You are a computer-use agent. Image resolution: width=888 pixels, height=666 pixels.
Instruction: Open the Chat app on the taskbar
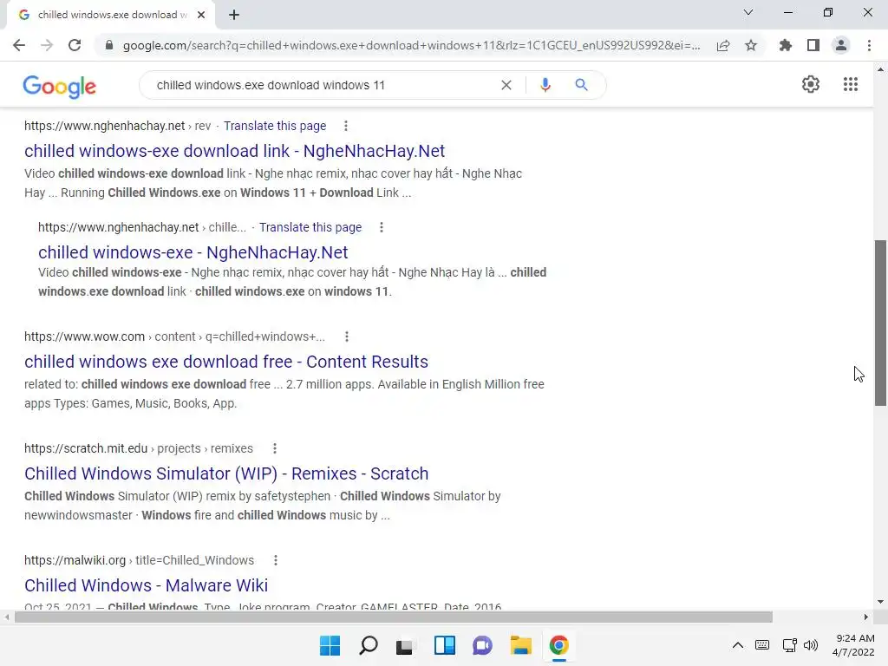pyautogui.click(x=482, y=645)
